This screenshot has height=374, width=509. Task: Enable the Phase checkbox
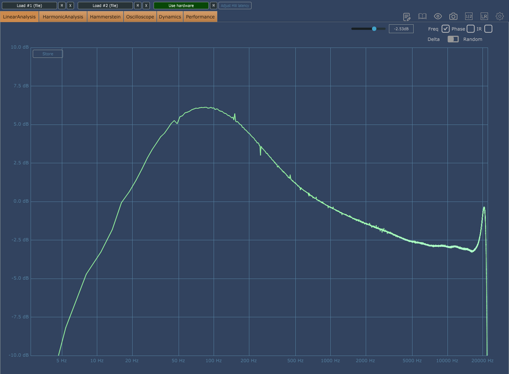click(x=470, y=29)
